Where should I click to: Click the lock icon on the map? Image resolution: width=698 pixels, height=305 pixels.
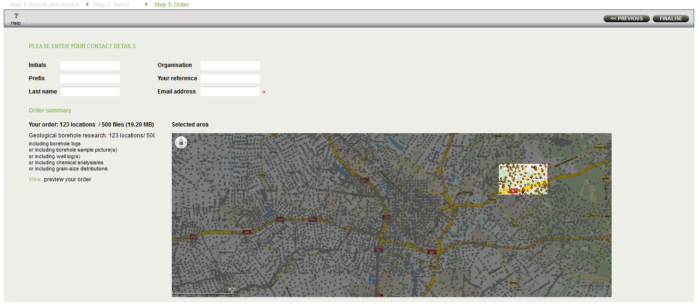pos(181,142)
